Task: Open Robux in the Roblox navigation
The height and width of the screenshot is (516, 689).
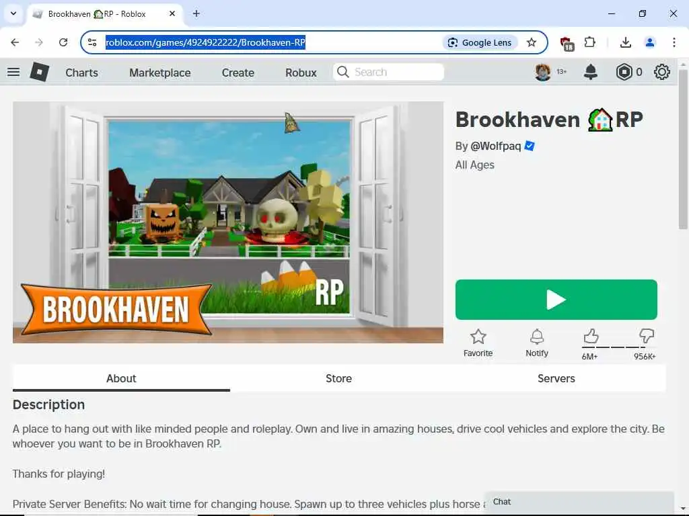Action: point(301,73)
